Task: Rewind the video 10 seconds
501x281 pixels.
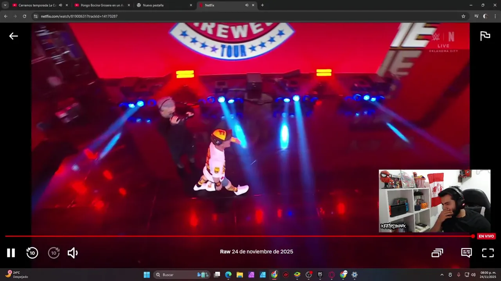Action: [x=32, y=253]
